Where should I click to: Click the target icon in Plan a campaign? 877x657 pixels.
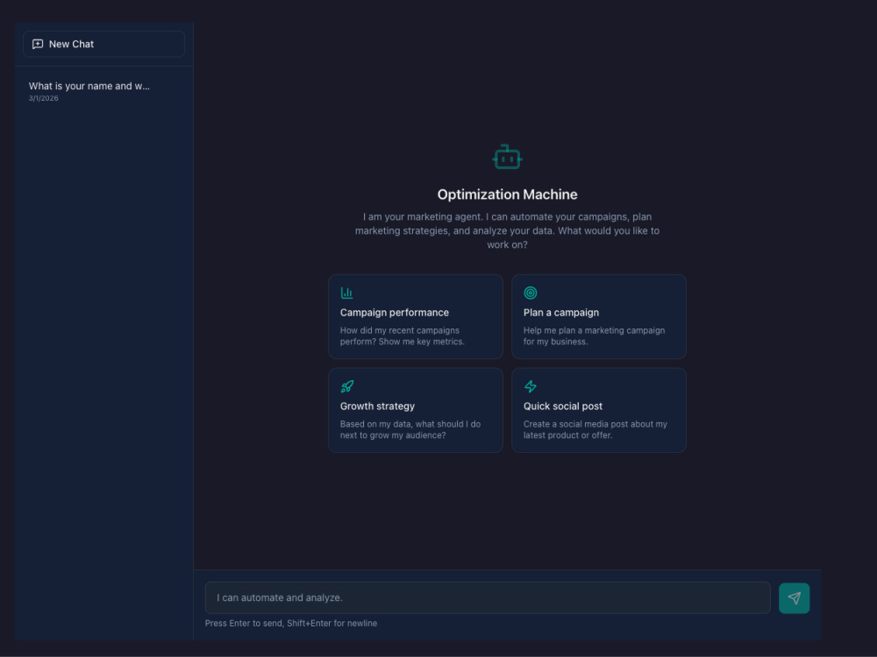pyautogui.click(x=531, y=293)
